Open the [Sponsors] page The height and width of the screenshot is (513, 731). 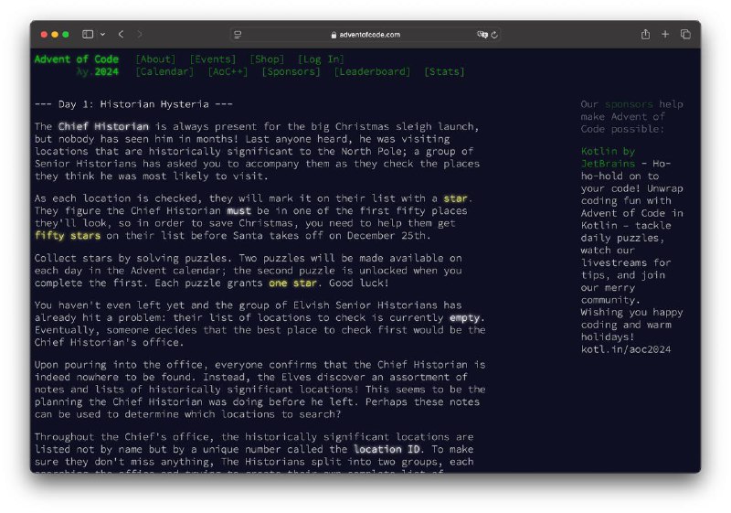(291, 72)
